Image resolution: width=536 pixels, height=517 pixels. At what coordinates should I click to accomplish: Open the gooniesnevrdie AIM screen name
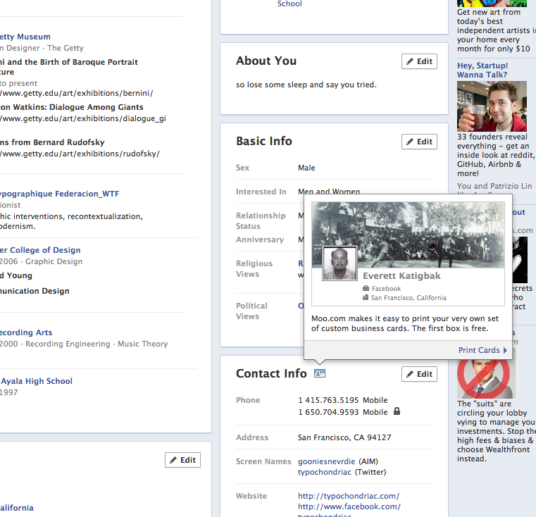click(x=326, y=461)
